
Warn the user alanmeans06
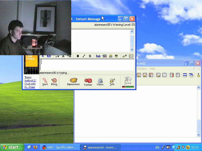45,82
